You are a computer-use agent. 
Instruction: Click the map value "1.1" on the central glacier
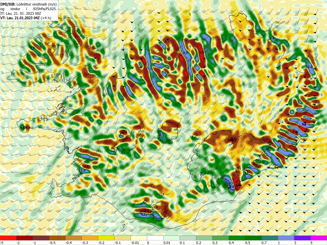tap(162, 135)
